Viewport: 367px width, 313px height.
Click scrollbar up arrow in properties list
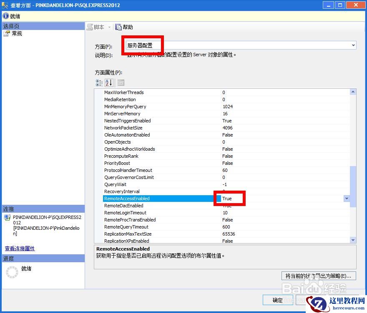click(x=353, y=92)
